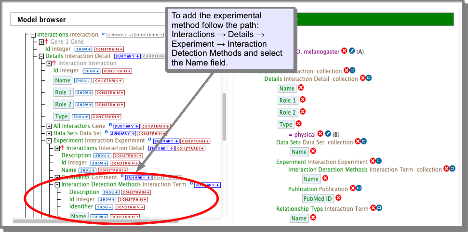Remove Name under Data Sets
The height and width of the screenshot is (232, 468).
tap(313, 151)
